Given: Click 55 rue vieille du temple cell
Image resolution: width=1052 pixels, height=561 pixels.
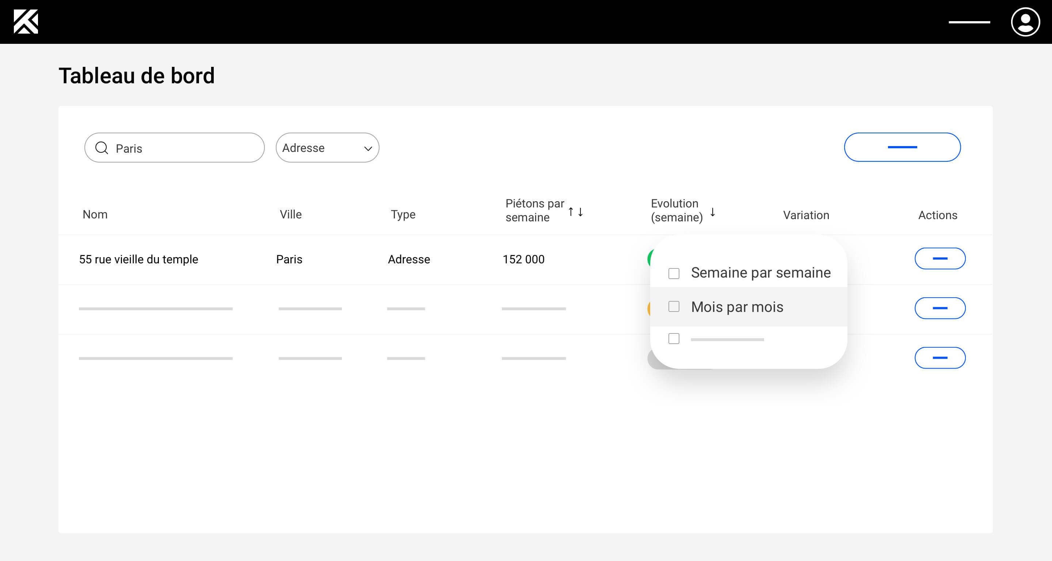Looking at the screenshot, I should [138, 259].
